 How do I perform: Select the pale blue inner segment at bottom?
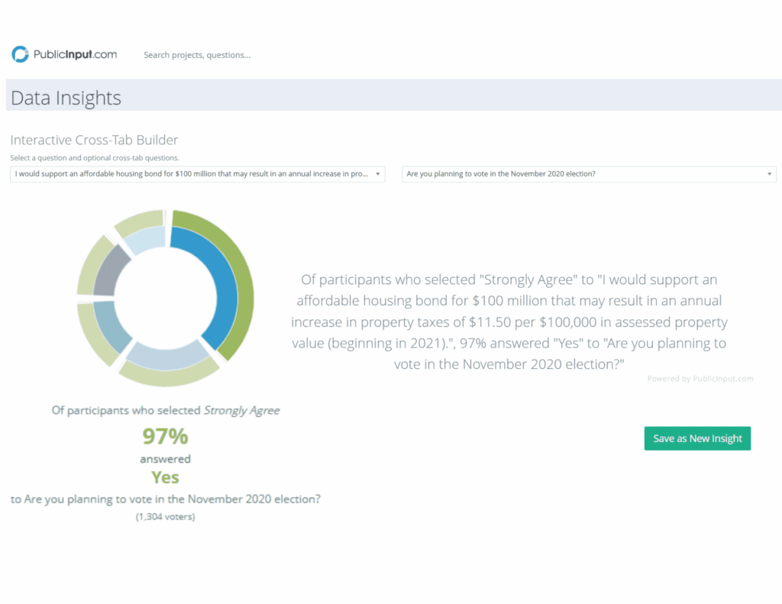click(x=166, y=354)
